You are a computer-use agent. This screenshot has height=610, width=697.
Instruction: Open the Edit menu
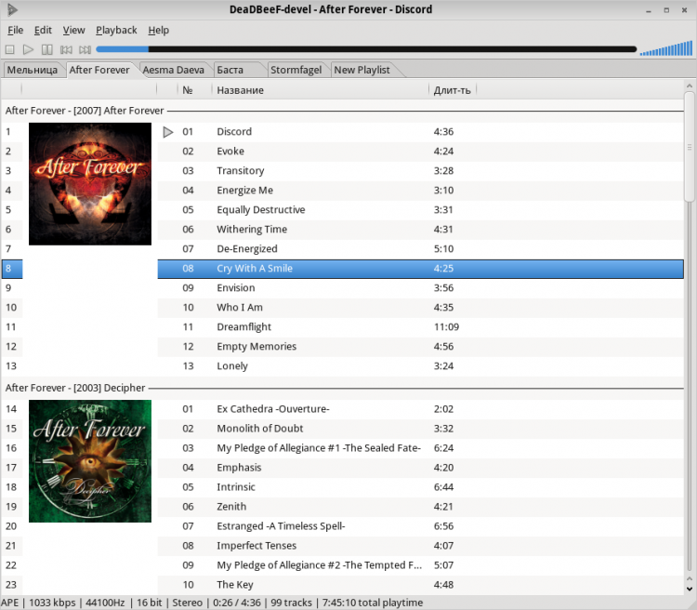point(43,31)
